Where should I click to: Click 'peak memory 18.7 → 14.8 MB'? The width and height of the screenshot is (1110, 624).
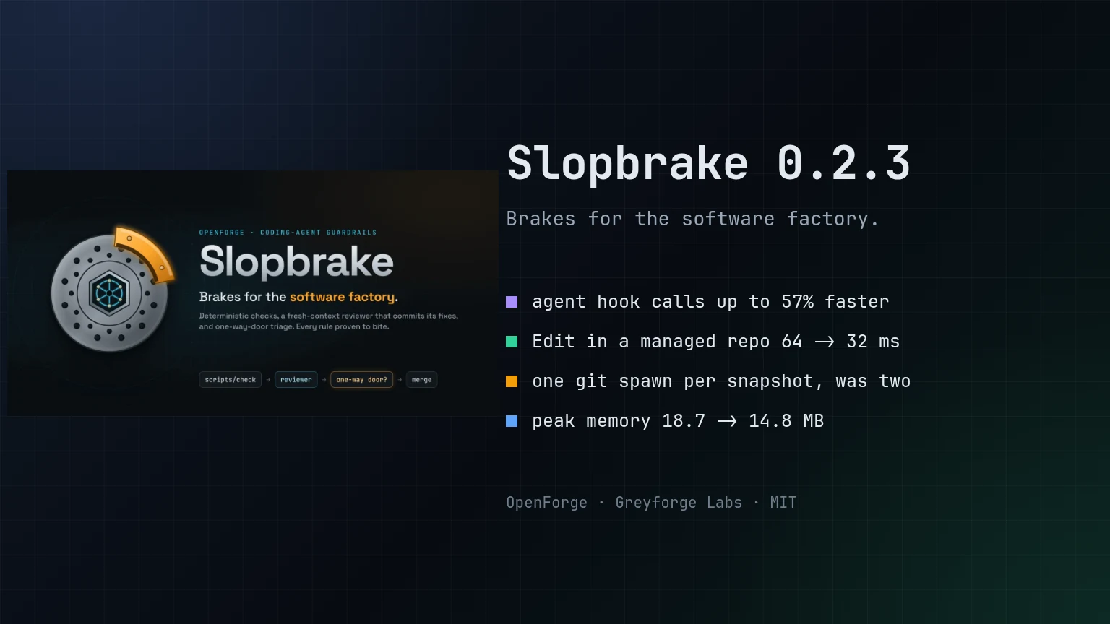pyautogui.click(x=678, y=421)
